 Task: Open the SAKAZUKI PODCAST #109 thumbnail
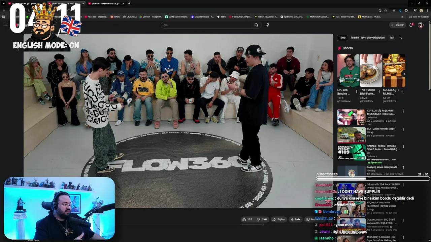(x=351, y=152)
